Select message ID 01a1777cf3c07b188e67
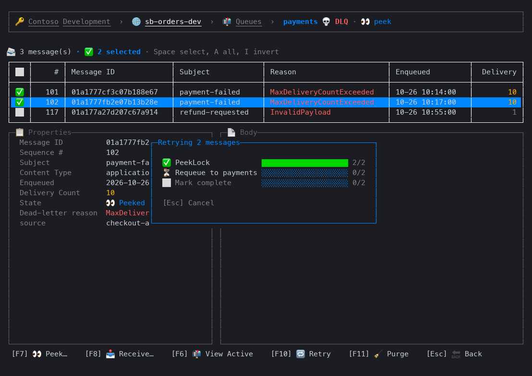This screenshot has width=532, height=376. [x=115, y=92]
